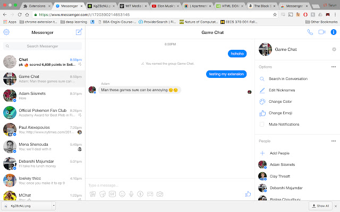Select Adam Siismets in People list
Screen dimensions: 340x212
click(x=282, y=165)
